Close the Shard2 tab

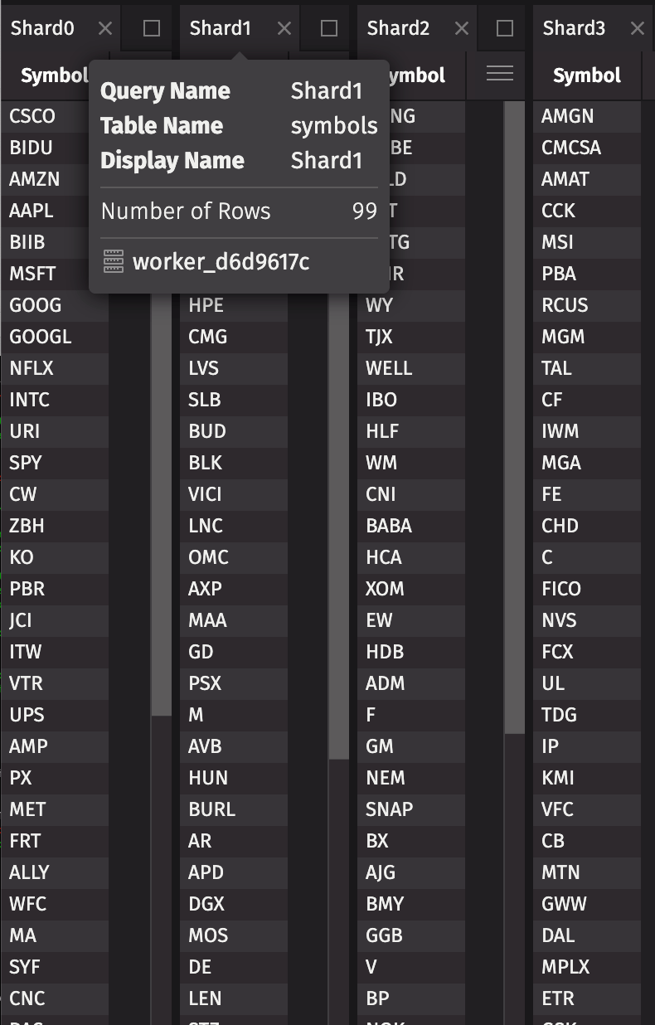click(x=462, y=28)
